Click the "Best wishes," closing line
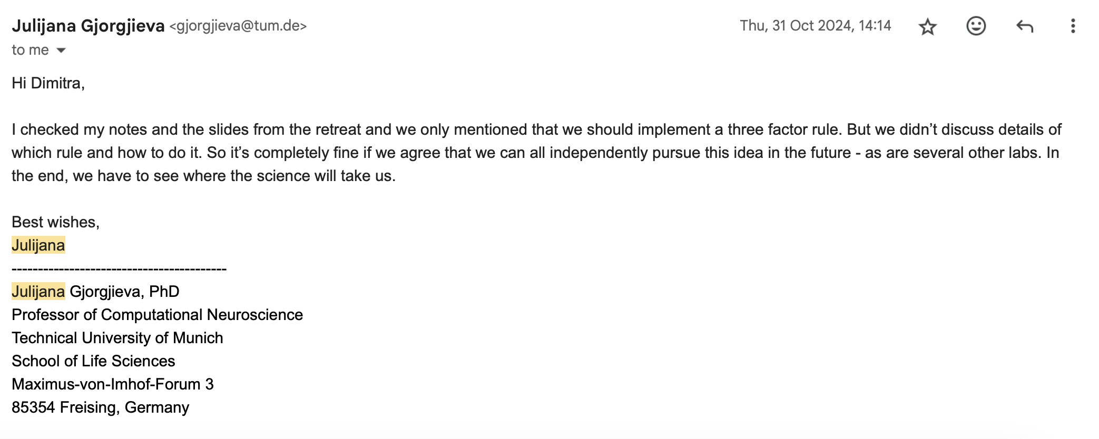 55,222
